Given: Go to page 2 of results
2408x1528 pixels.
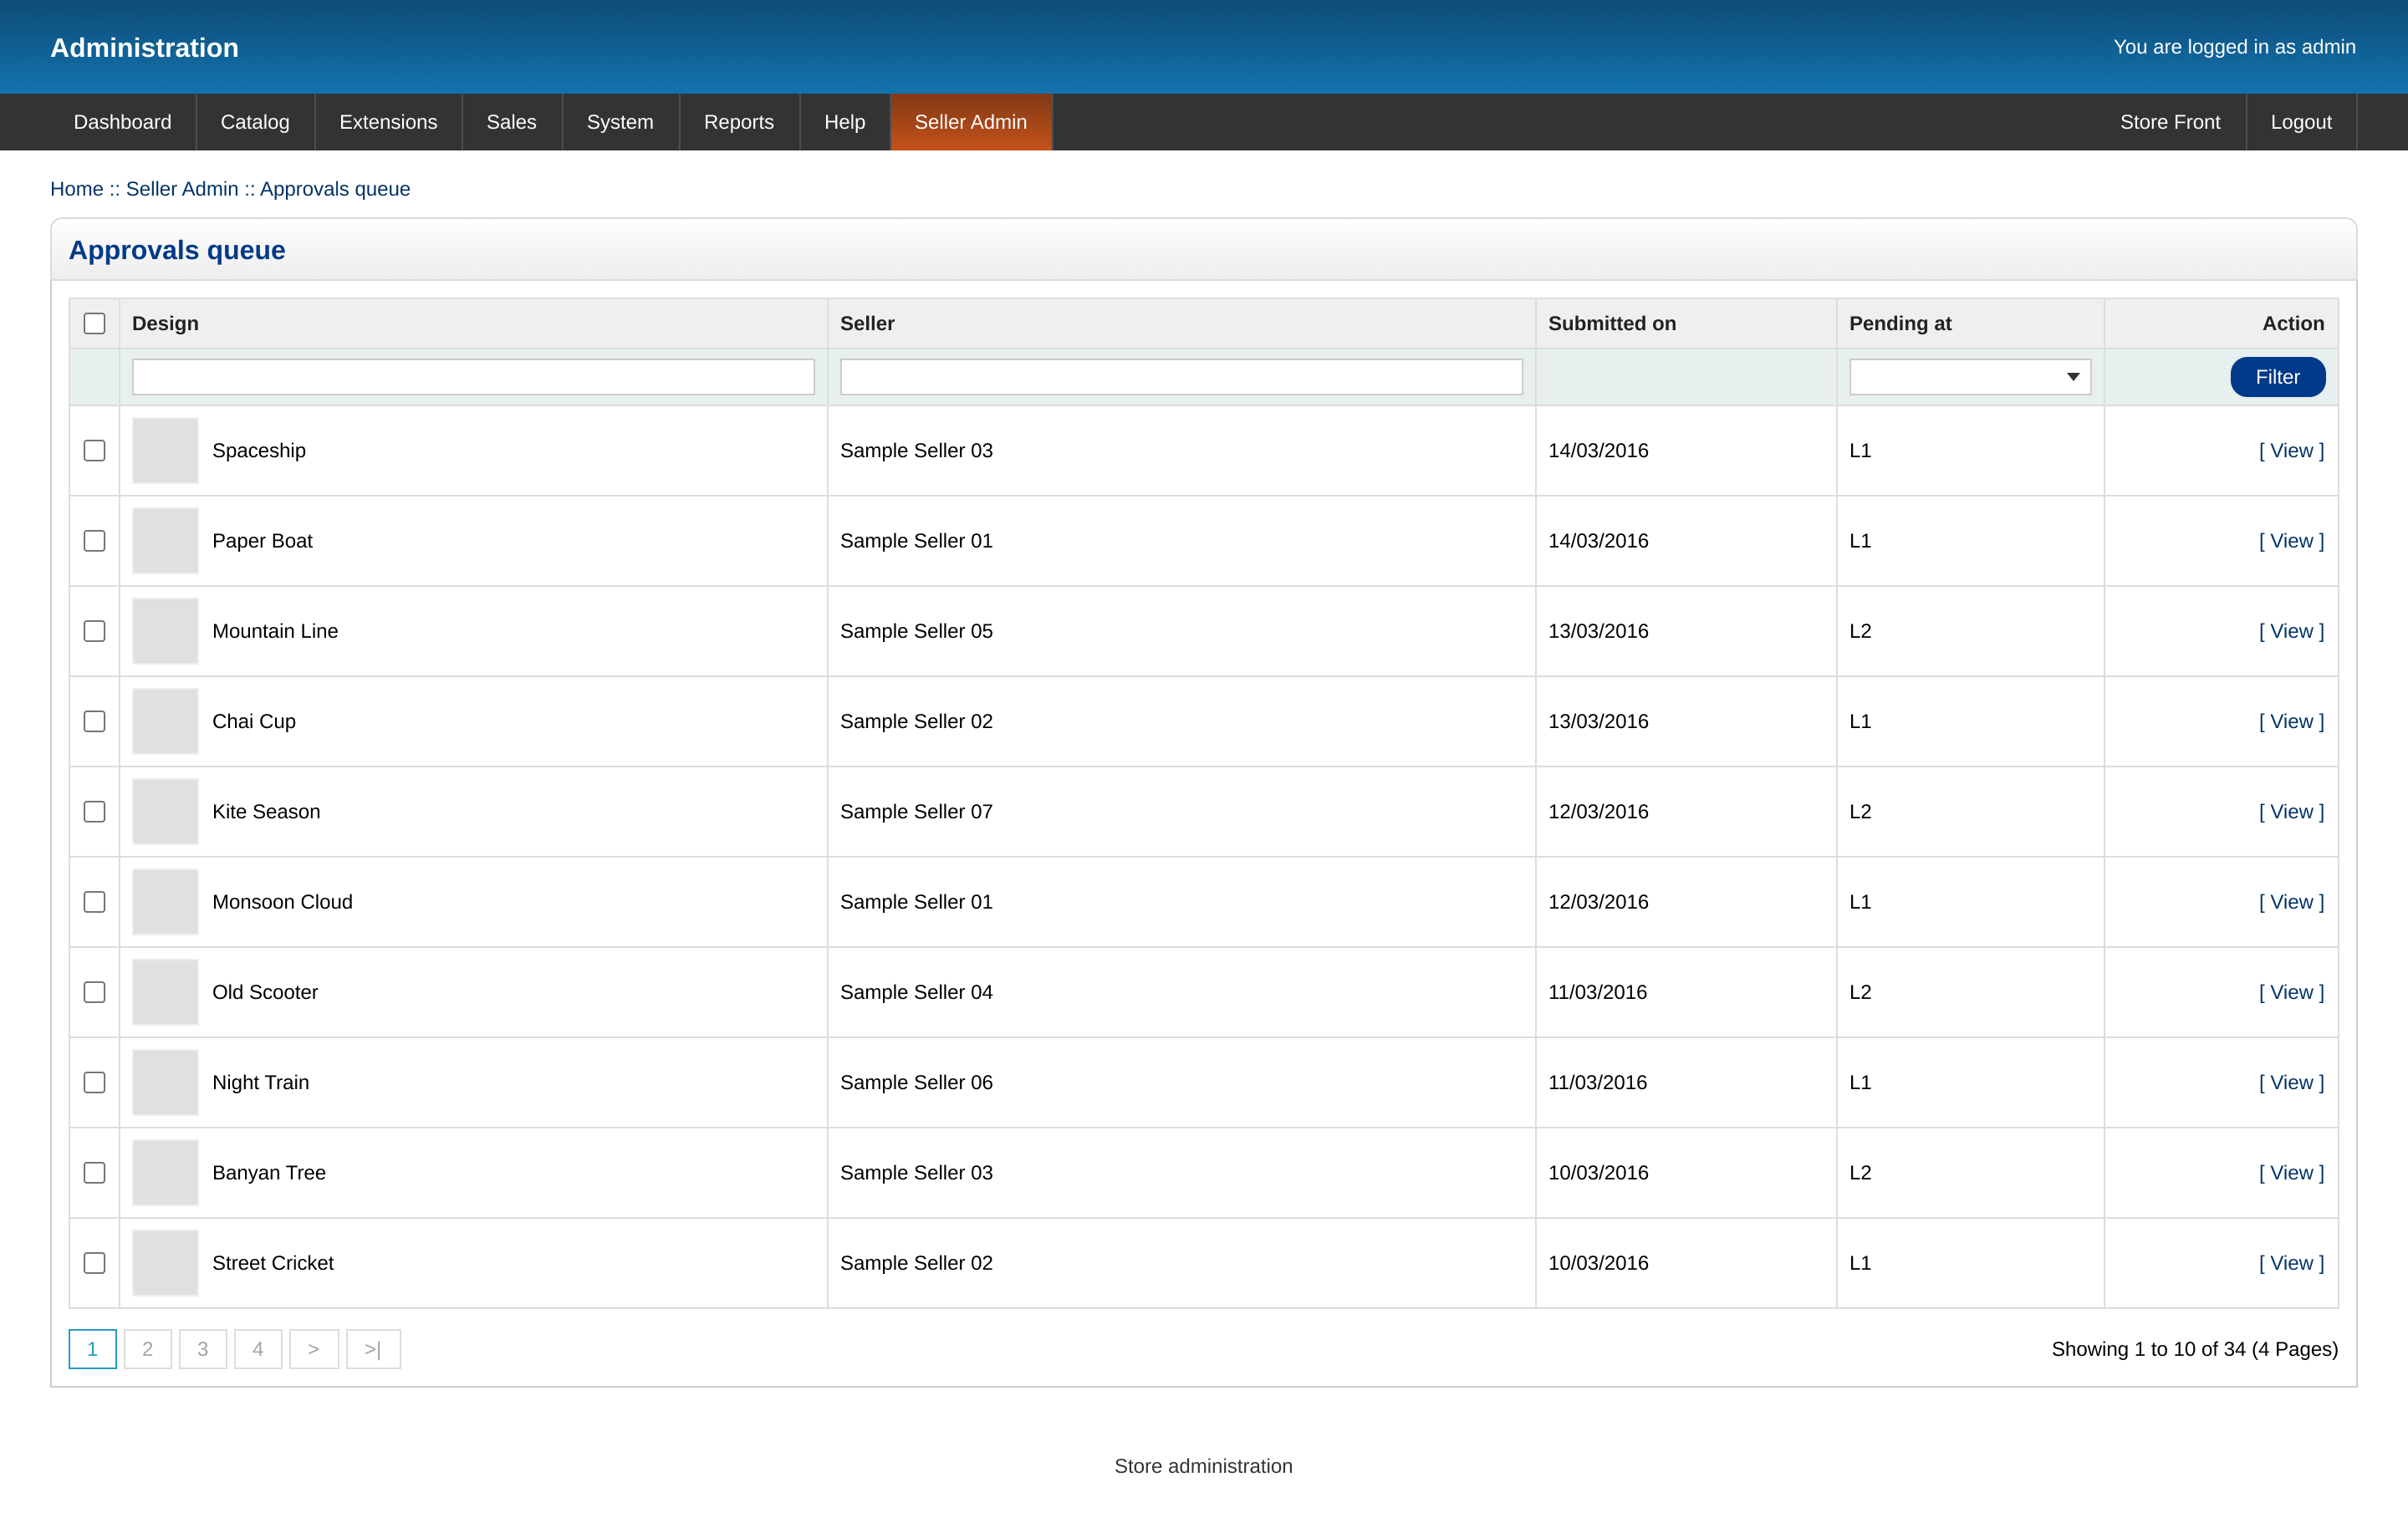Looking at the screenshot, I should click(x=147, y=1349).
